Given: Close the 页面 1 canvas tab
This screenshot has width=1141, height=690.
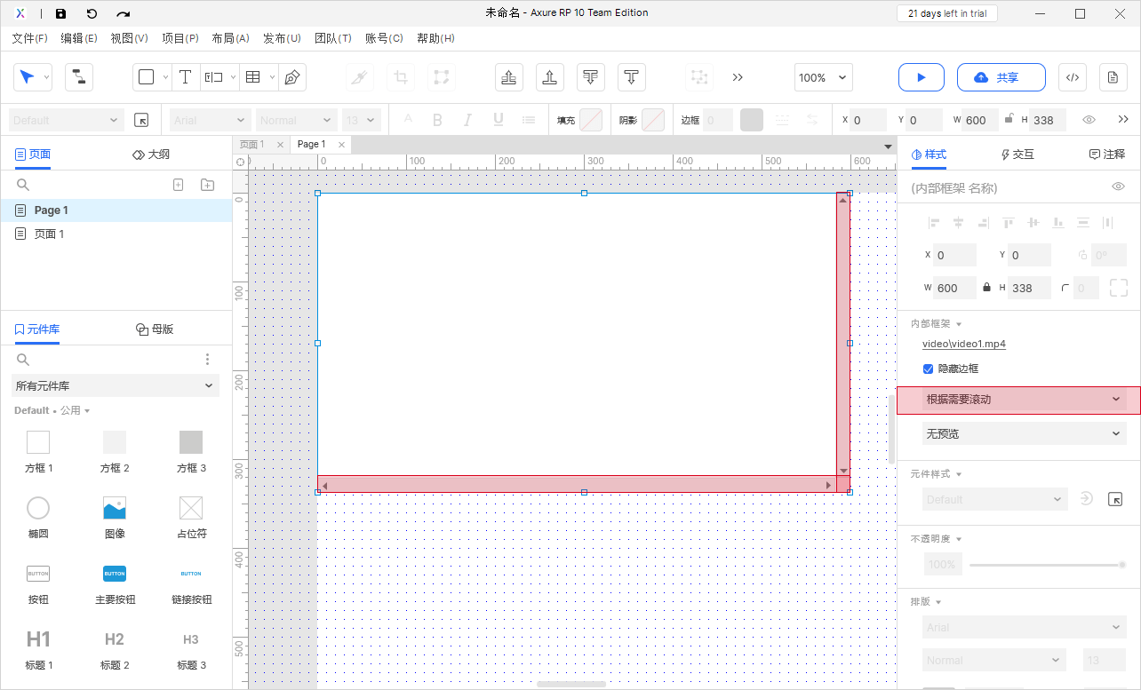Looking at the screenshot, I should [x=280, y=145].
